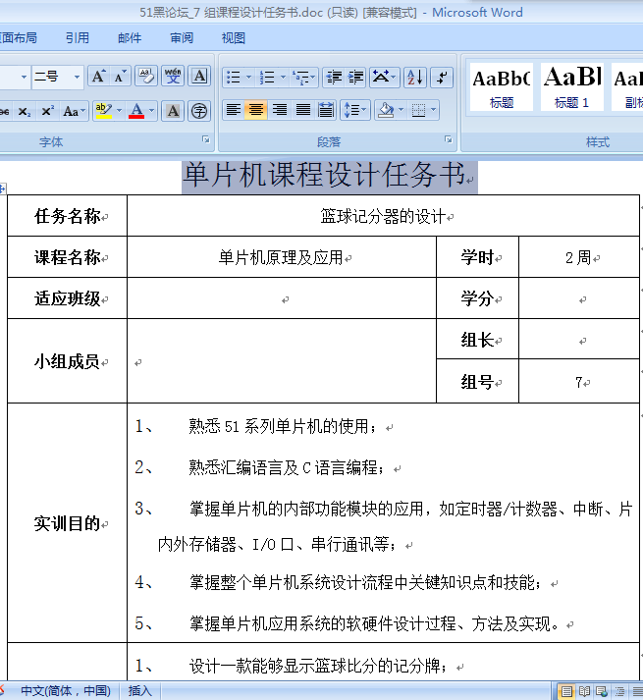Click the 组号 label cell
643x700 pixels.
[x=477, y=382]
